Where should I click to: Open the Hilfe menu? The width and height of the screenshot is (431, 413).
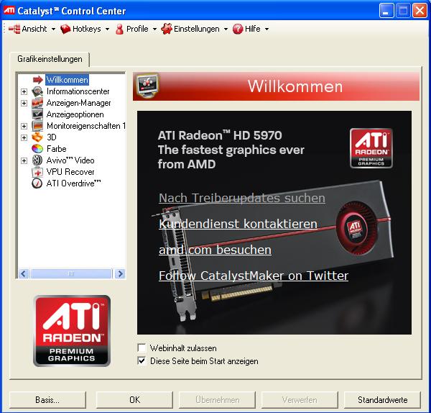251,29
